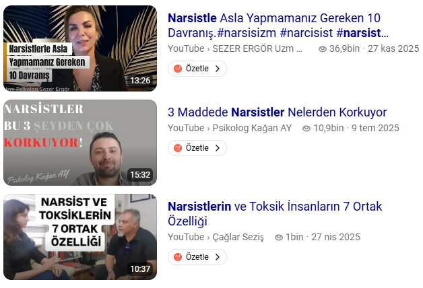Click the eye views icon beside 10,9bin
The width and height of the screenshot is (423, 288).
306,129
